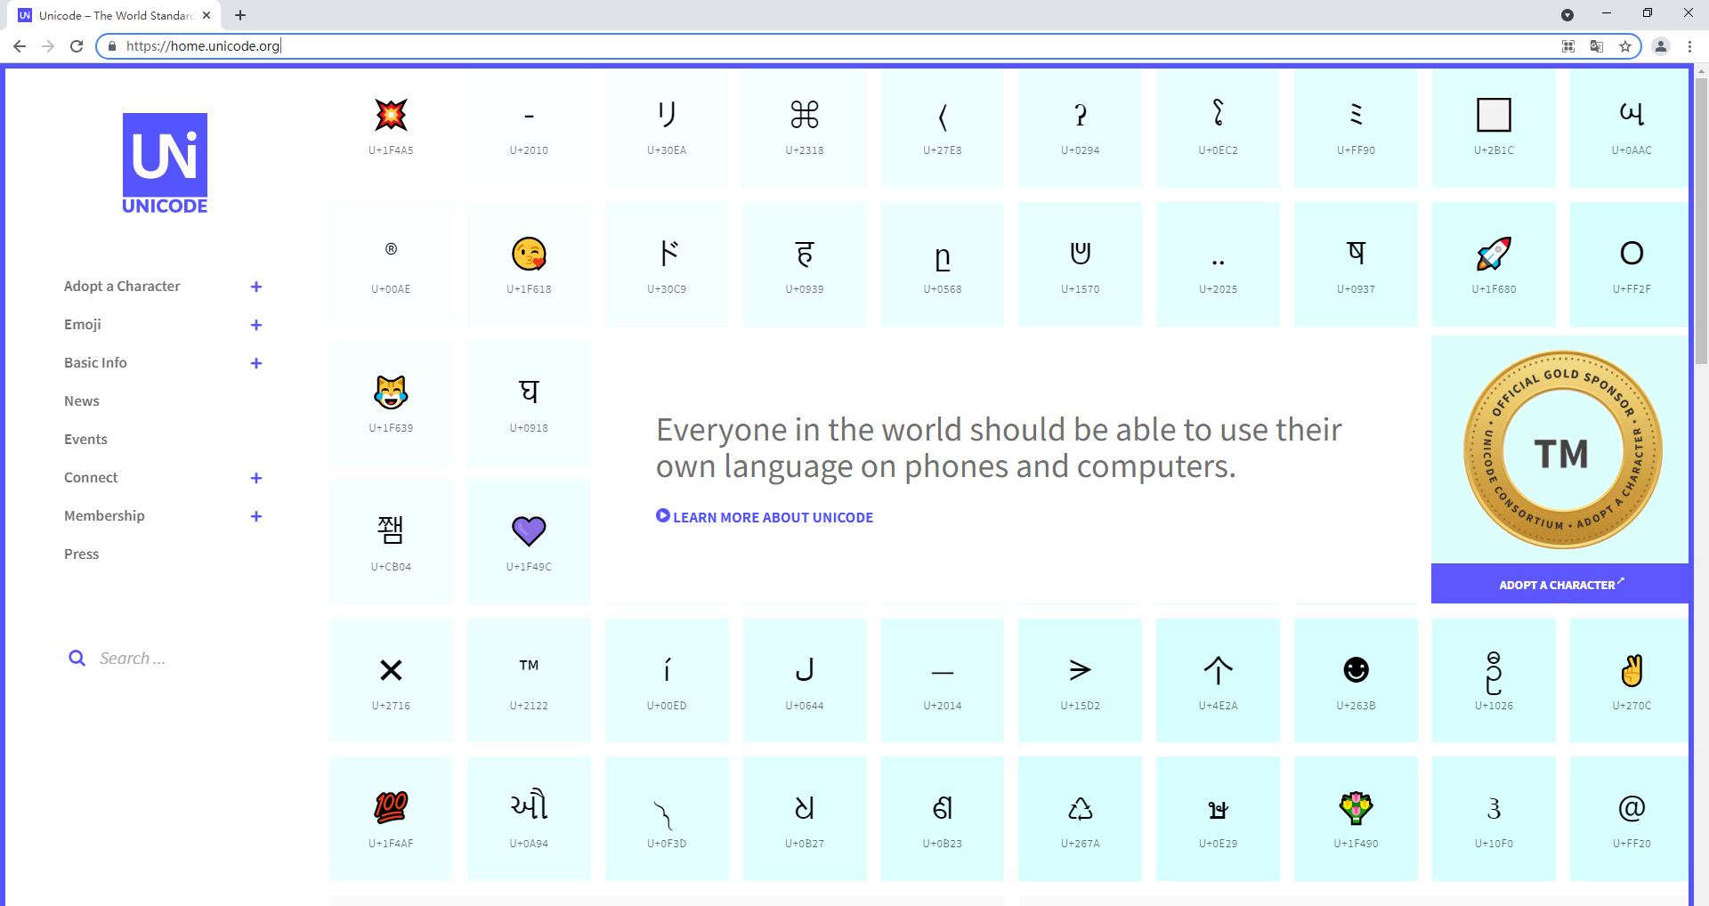Open the smiley face tile U+263B
The height and width of the screenshot is (906, 1709).
coord(1356,681)
